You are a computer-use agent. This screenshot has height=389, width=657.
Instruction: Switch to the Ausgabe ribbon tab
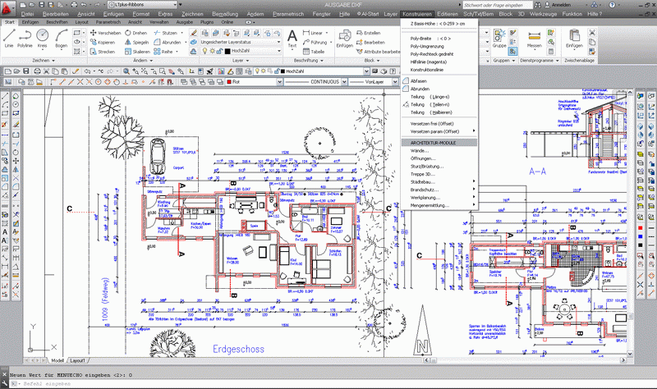coord(184,22)
